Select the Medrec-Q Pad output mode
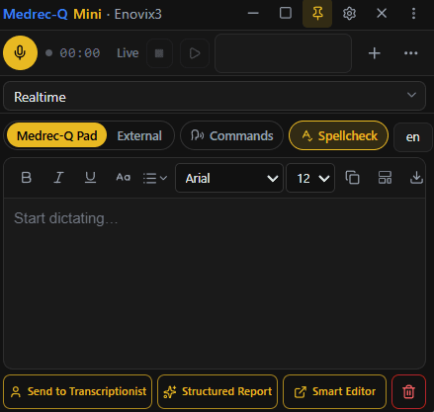 pos(56,135)
